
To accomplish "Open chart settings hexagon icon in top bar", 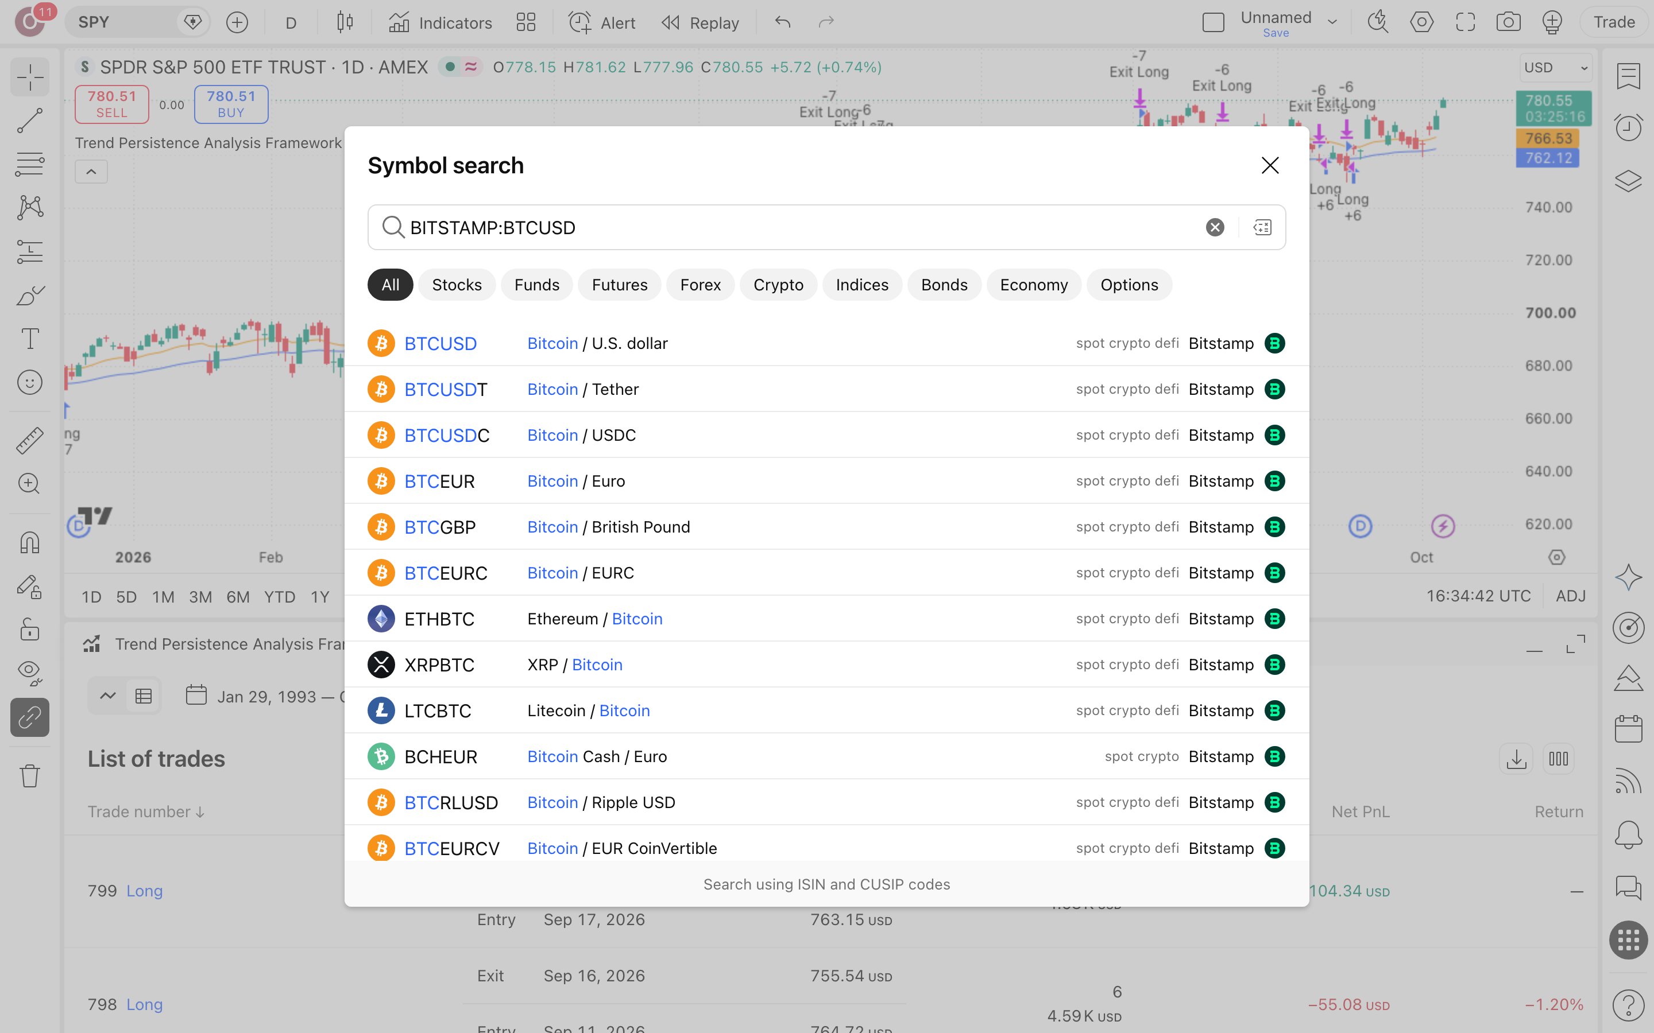I will (x=1421, y=22).
